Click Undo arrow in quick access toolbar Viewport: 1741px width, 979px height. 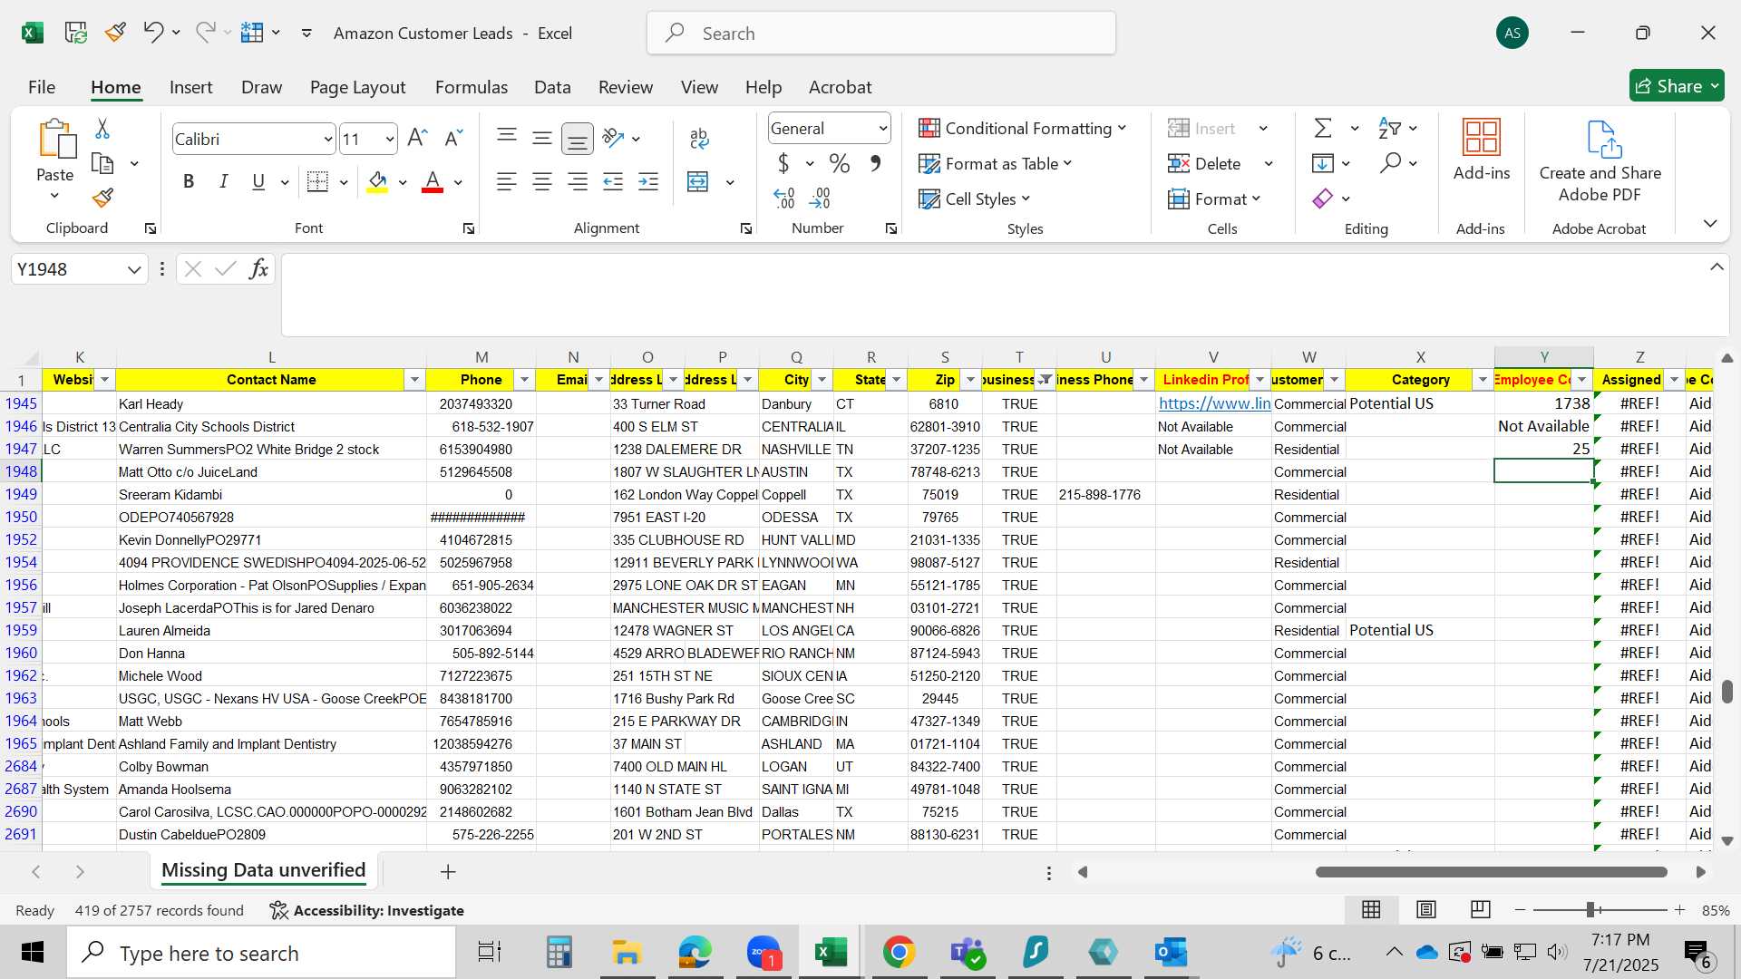(152, 33)
